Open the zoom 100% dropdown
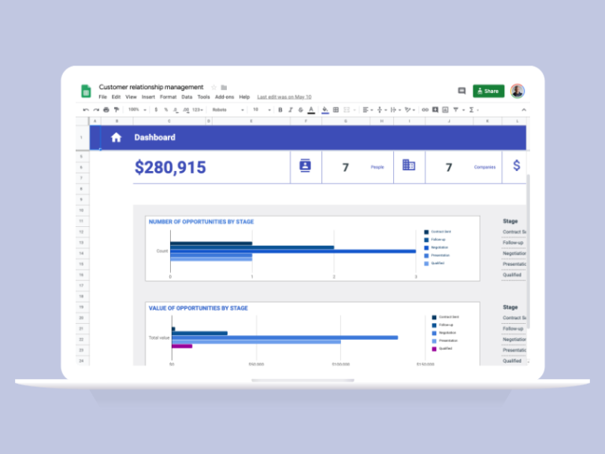Image resolution: width=605 pixels, height=454 pixels. pyautogui.click(x=137, y=110)
